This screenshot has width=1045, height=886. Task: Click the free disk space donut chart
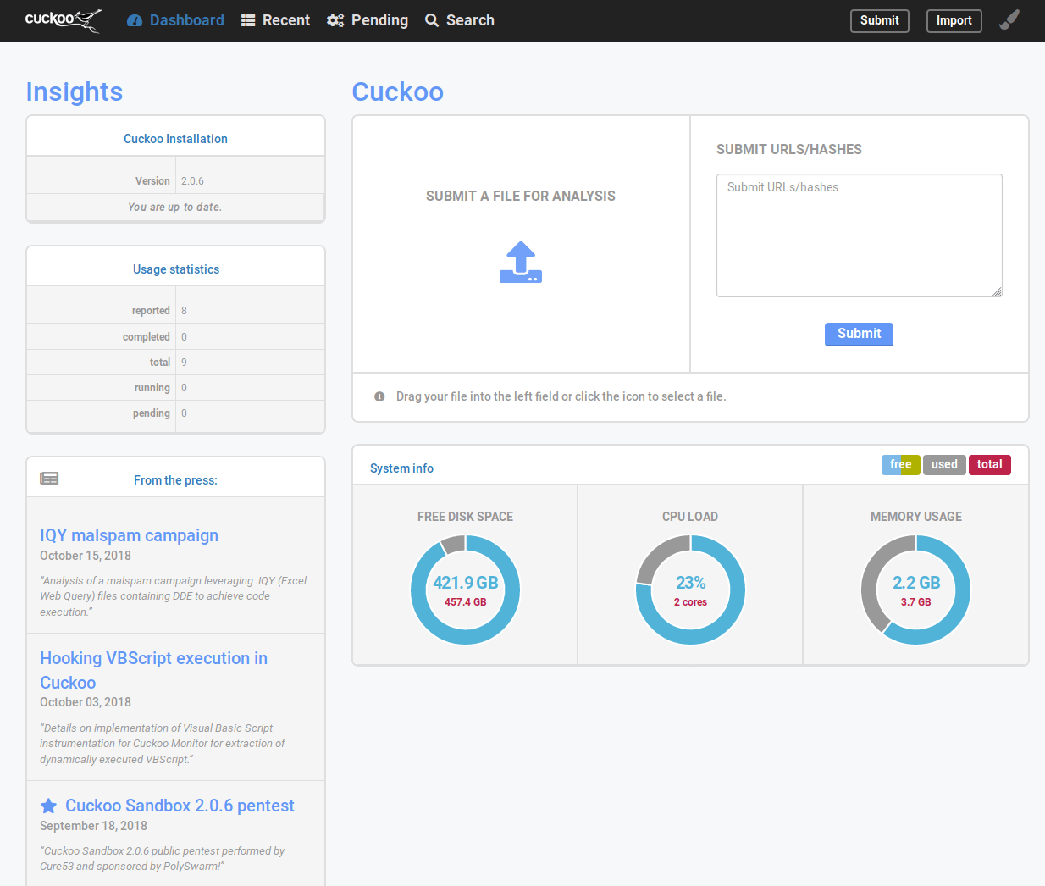466,590
